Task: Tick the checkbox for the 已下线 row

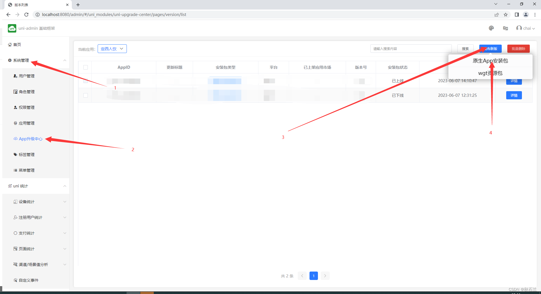Action: pyautogui.click(x=86, y=95)
